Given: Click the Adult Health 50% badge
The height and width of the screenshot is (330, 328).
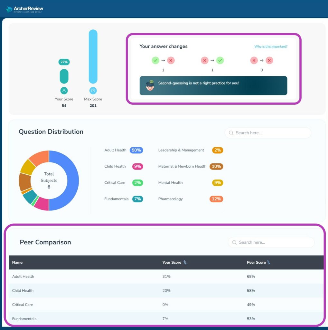Looking at the screenshot, I should click(x=136, y=150).
